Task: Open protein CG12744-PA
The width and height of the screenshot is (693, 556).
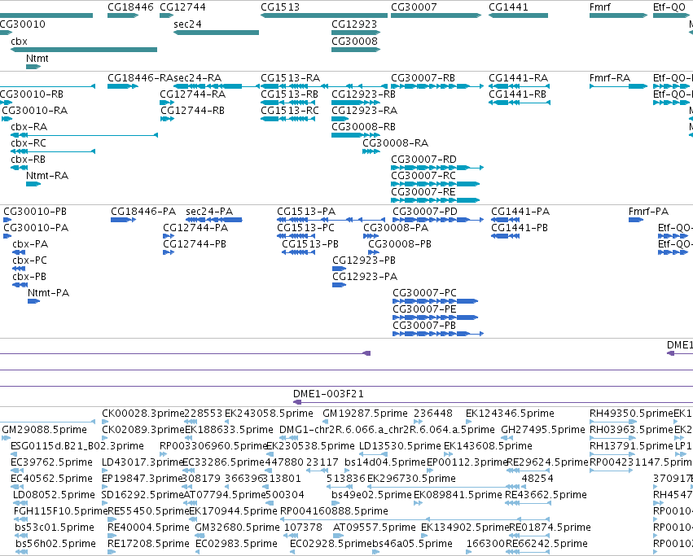Action: 195,228
